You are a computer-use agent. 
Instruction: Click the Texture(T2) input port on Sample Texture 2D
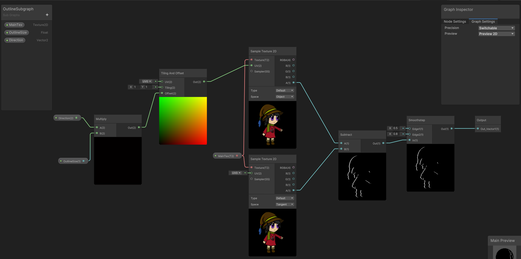click(x=251, y=60)
